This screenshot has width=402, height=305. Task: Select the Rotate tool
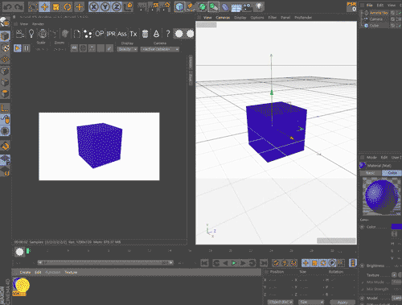coord(67,6)
